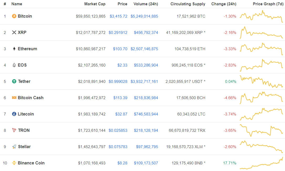This screenshot has width=285, height=171.
Task: Sort by Circulating Supply header
Action: (188, 4)
